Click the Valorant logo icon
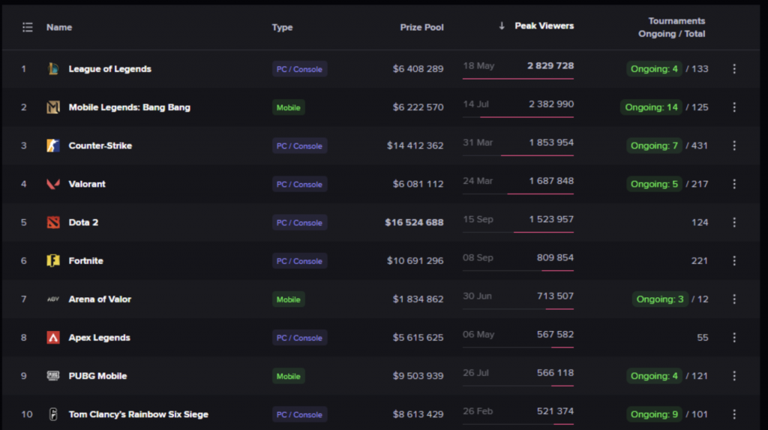Image resolution: width=768 pixels, height=430 pixels. click(x=53, y=184)
